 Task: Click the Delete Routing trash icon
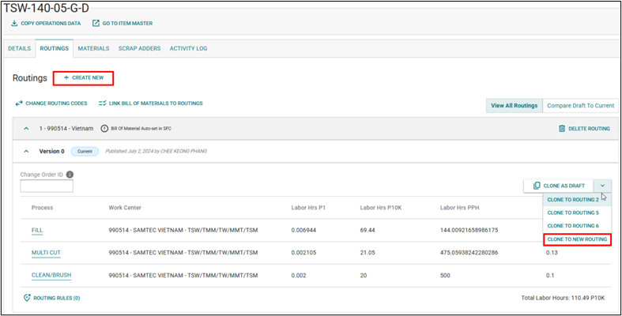click(562, 128)
